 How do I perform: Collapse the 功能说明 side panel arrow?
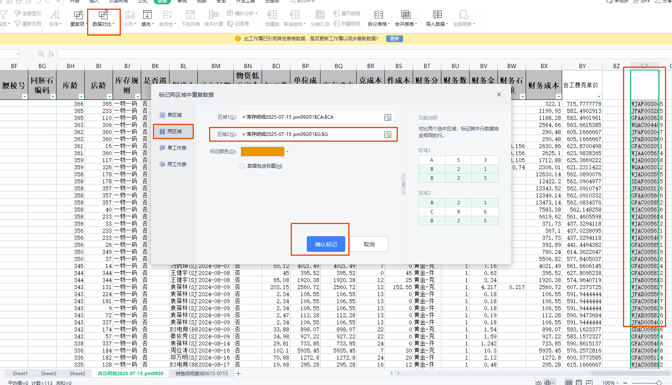coord(403,184)
